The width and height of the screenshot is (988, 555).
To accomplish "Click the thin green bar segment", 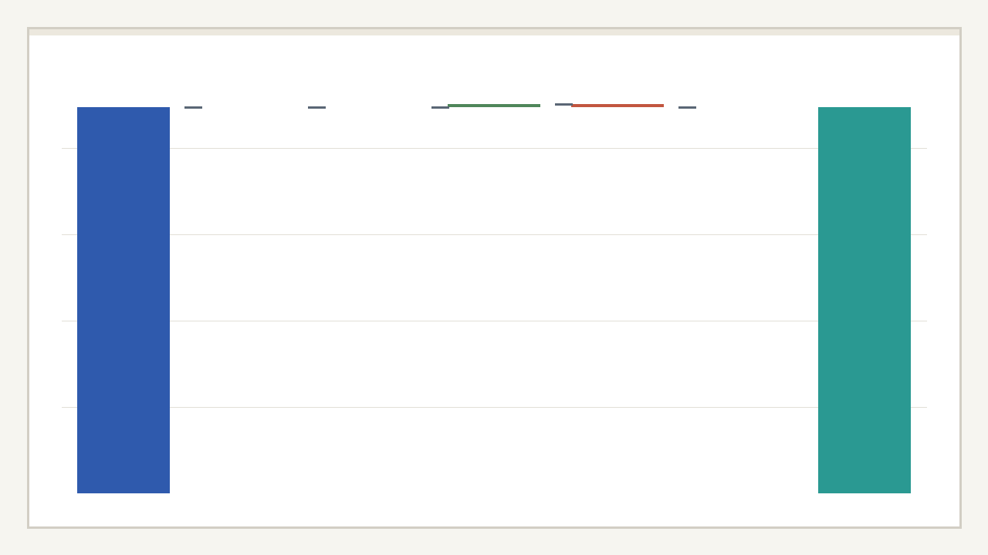I will 494,106.
